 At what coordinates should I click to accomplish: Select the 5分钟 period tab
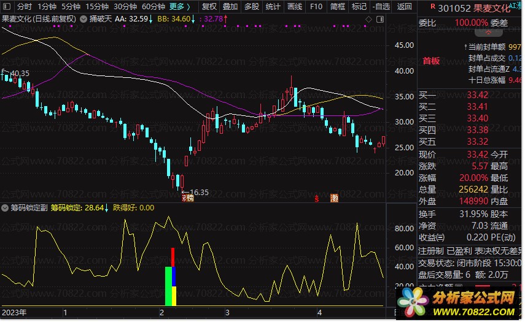point(71,6)
